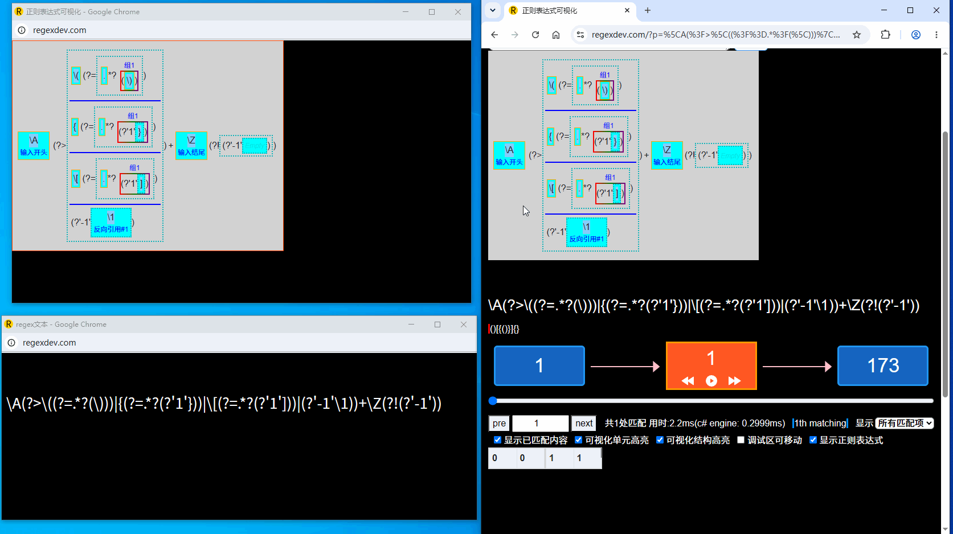Click the regex text in regex文本 window
Screen dimensions: 953x534
224,404
